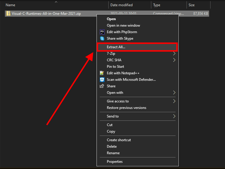Select Restore previous versions

pos(126,108)
